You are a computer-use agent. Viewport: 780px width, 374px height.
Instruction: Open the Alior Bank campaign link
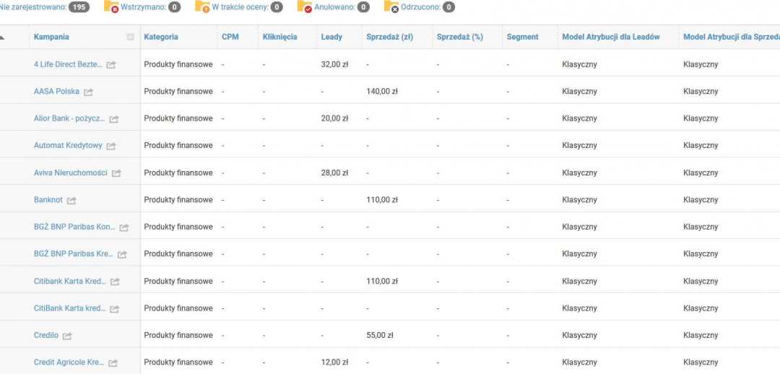click(69, 118)
